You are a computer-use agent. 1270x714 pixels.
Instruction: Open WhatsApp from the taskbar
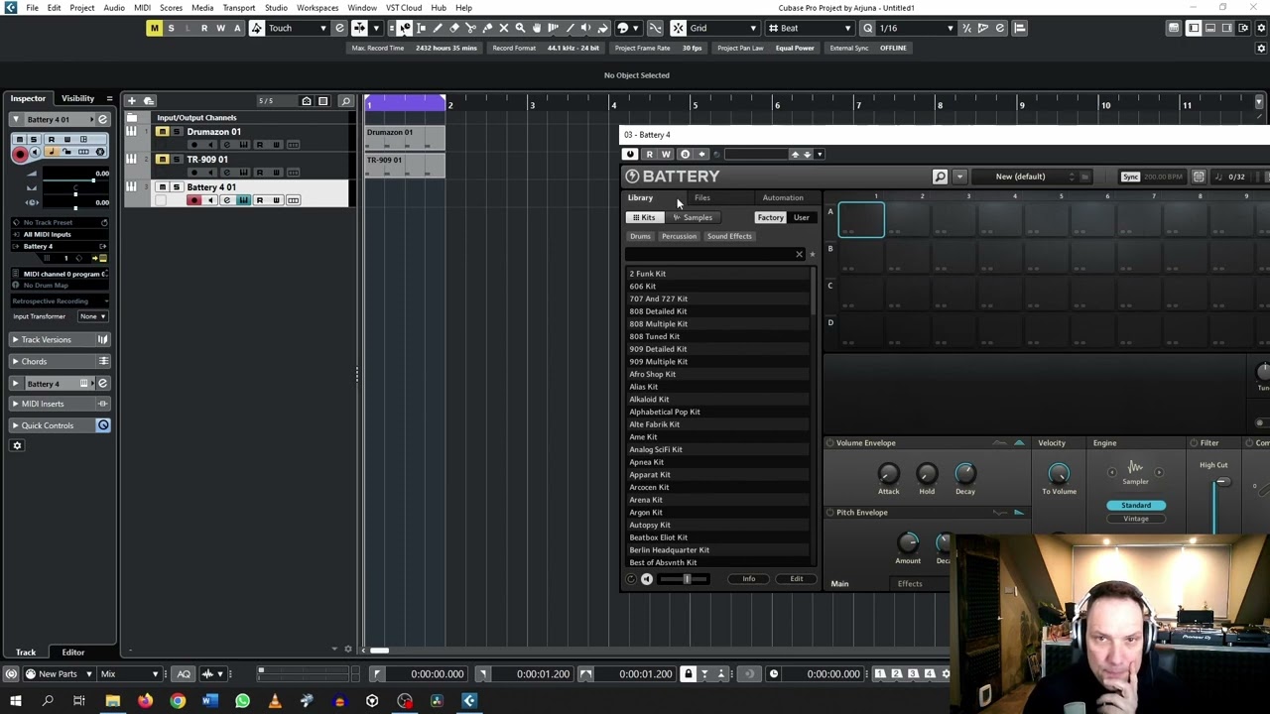(242, 701)
